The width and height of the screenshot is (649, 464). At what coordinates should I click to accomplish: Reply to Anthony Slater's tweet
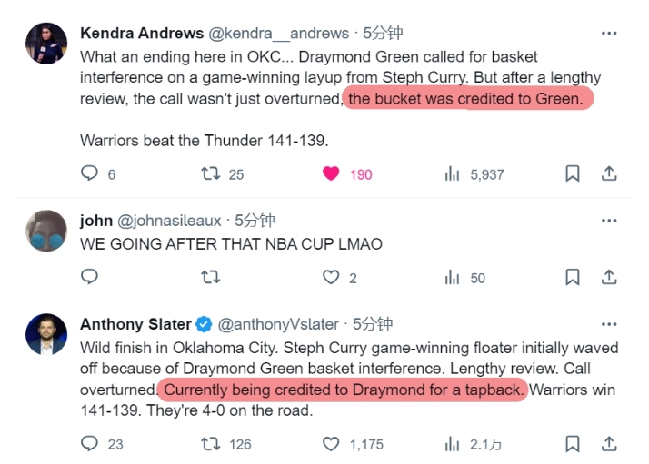click(x=89, y=444)
